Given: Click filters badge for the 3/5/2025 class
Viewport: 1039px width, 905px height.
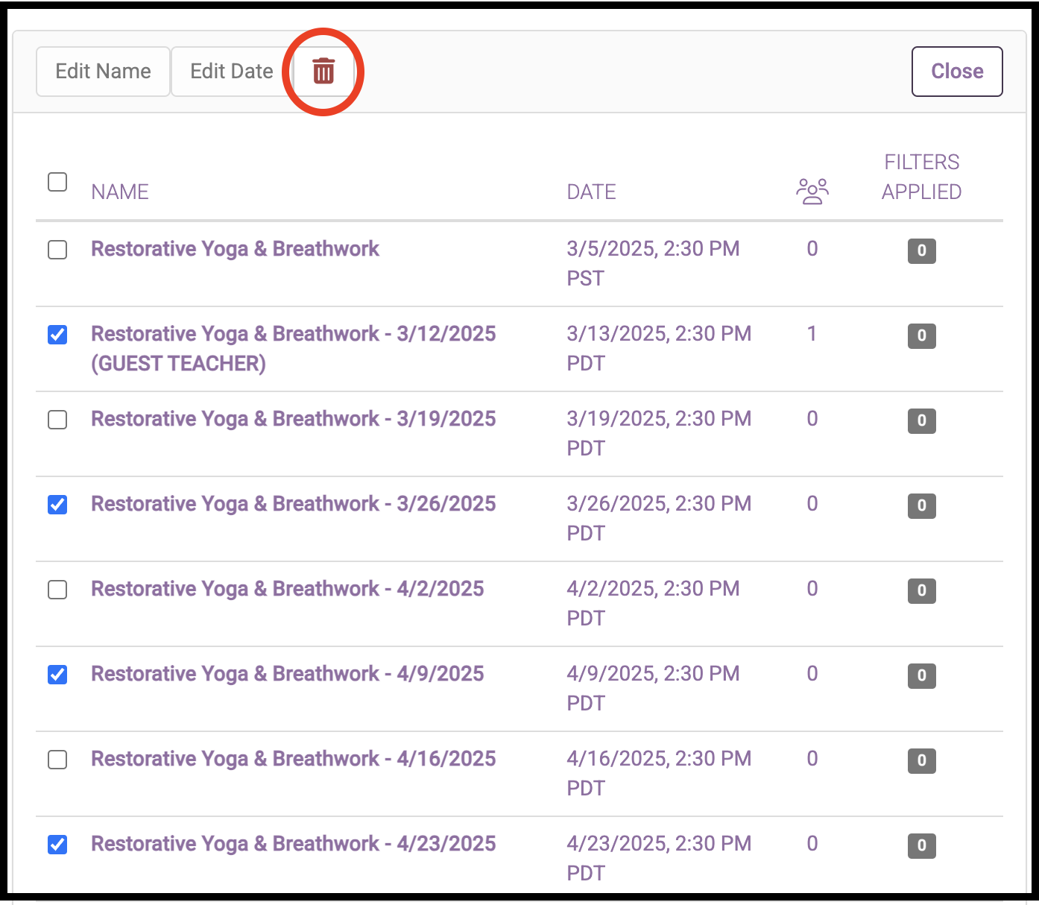Looking at the screenshot, I should point(921,250).
